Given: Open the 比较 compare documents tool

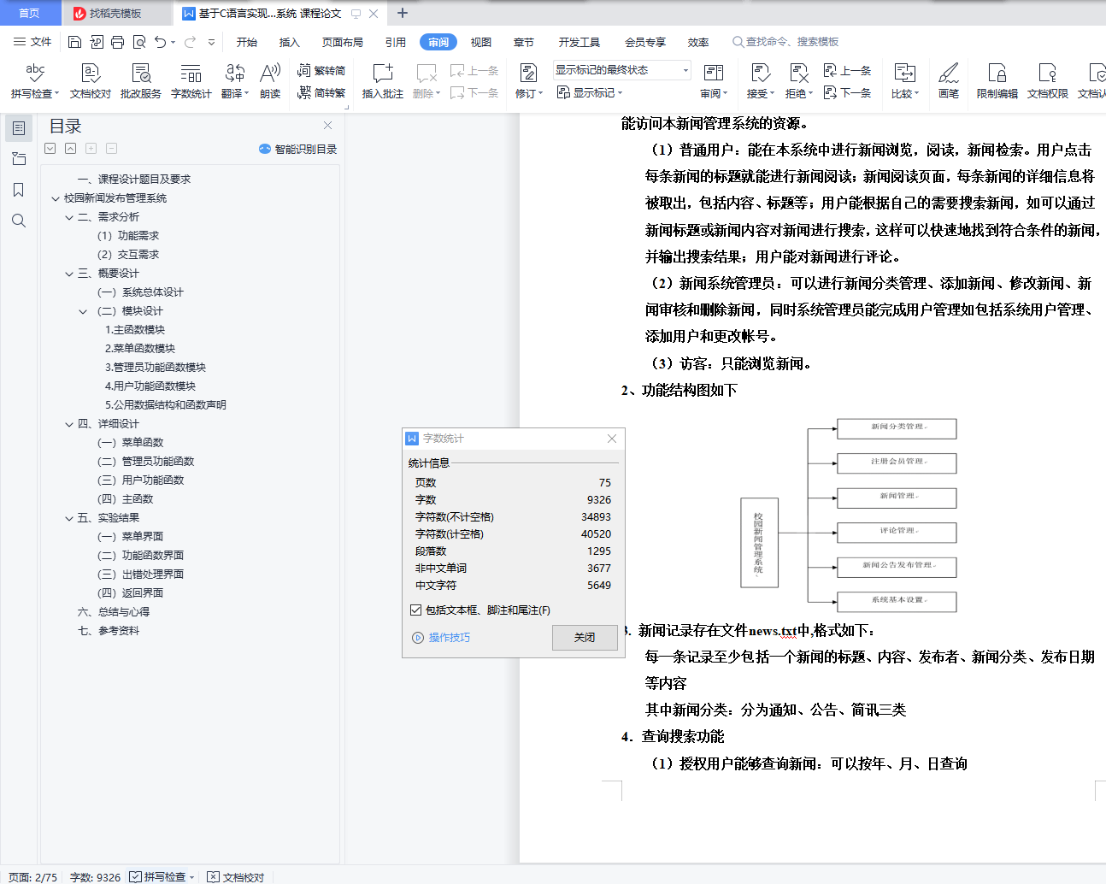Looking at the screenshot, I should (x=904, y=81).
